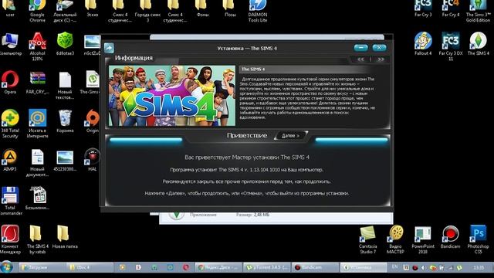The width and height of the screenshot is (494, 278).
Task: Click the volume speaker icon in tray
Action: tap(424, 268)
